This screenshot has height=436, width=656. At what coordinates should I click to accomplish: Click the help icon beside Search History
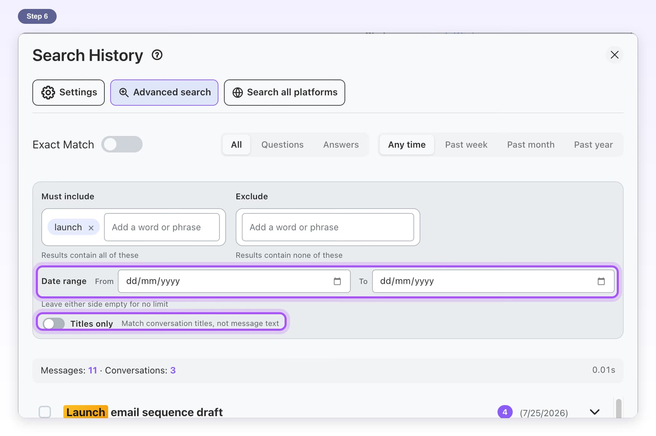point(157,55)
